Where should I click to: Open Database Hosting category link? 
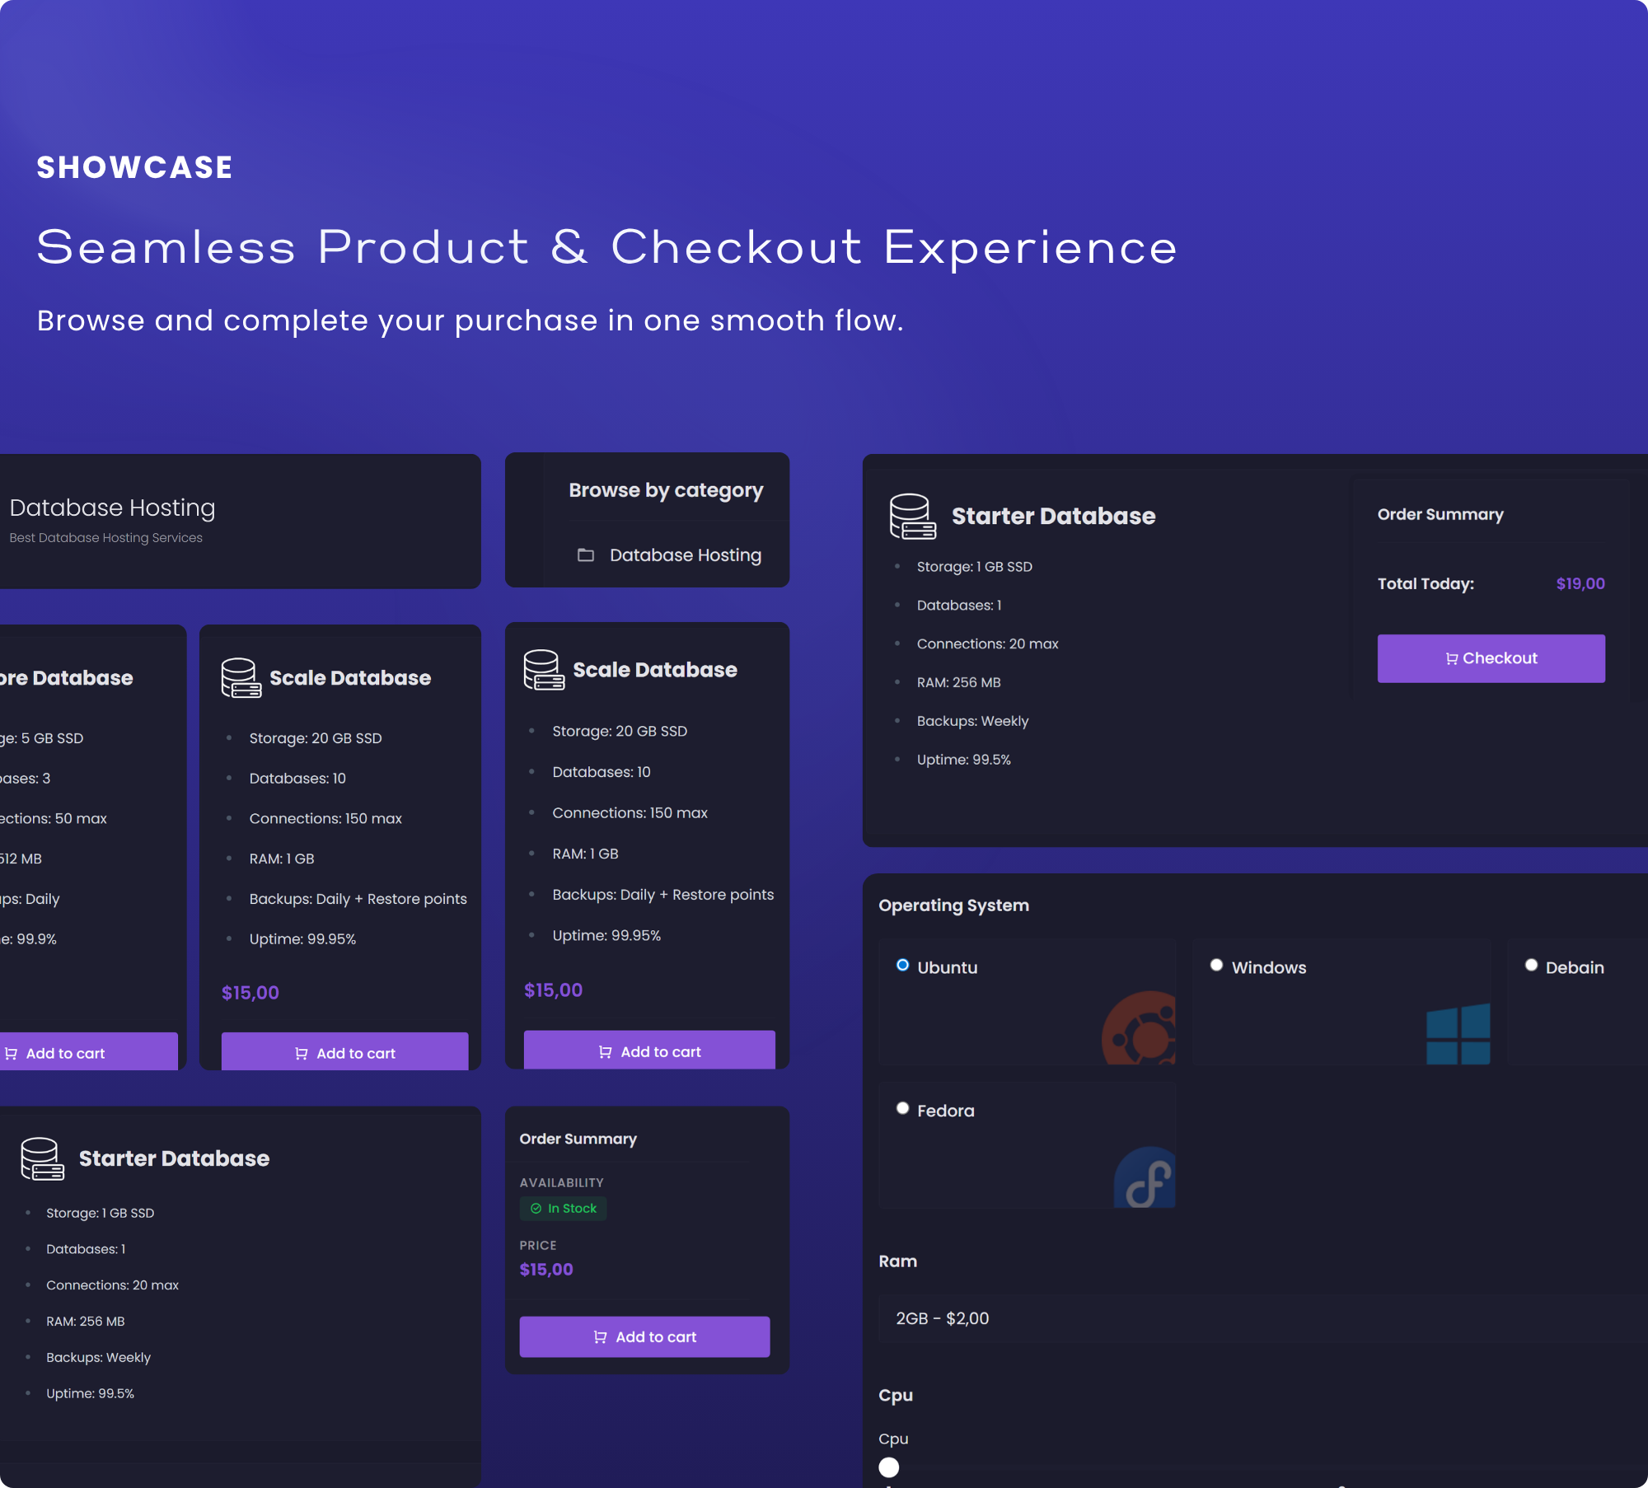[685, 555]
